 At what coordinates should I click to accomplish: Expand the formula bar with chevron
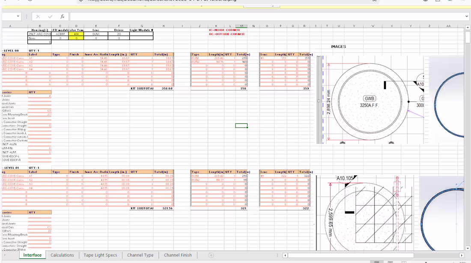click(x=467, y=16)
